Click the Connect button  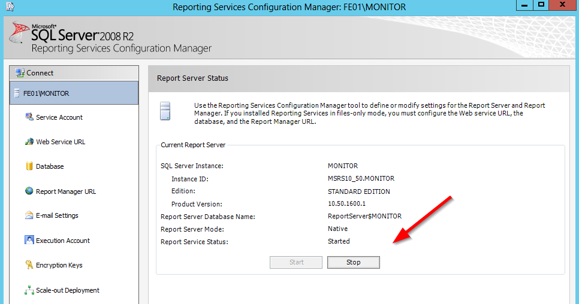[74, 73]
